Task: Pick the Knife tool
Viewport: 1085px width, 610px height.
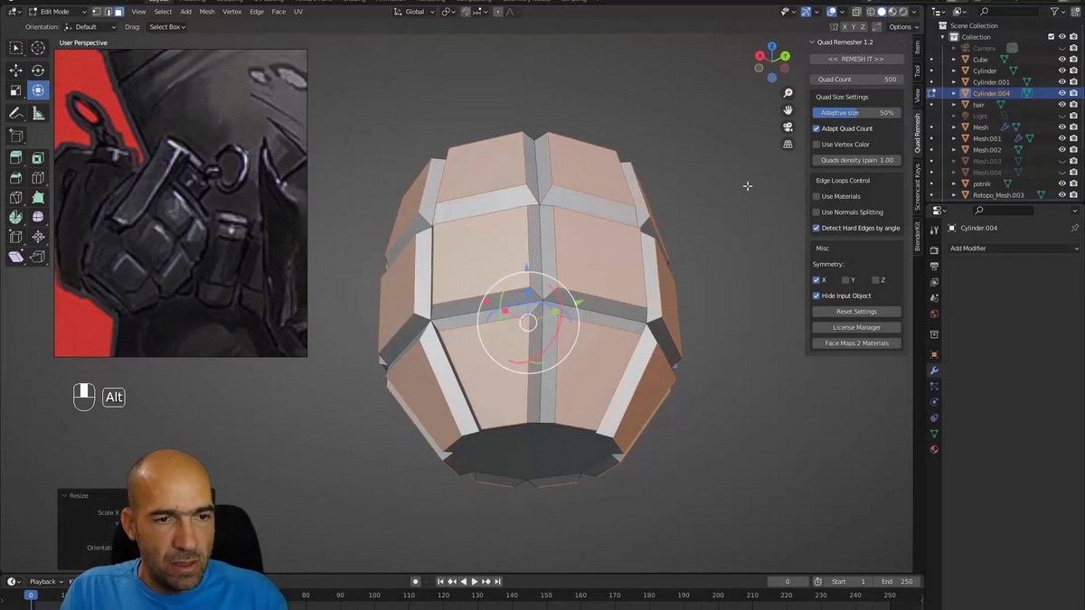Action: point(16,198)
